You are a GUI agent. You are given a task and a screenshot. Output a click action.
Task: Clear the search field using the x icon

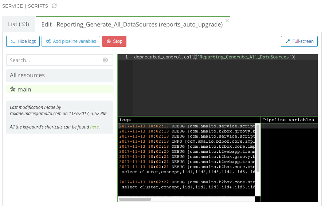coord(105,60)
